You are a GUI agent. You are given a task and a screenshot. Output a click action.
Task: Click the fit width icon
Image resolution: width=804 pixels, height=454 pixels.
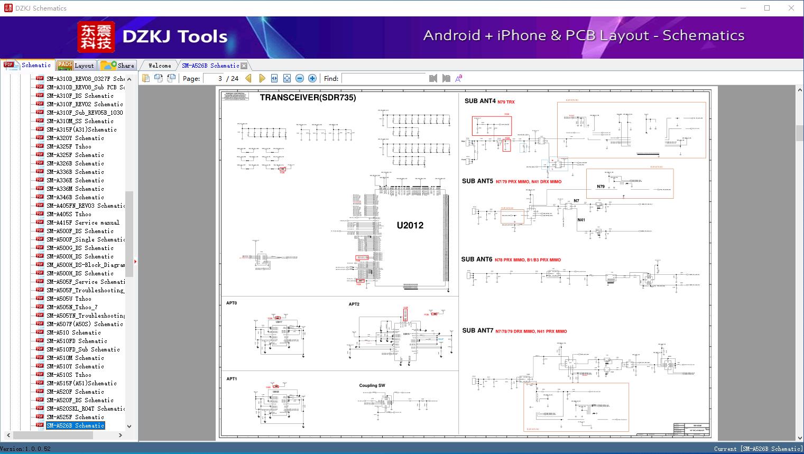coord(274,78)
